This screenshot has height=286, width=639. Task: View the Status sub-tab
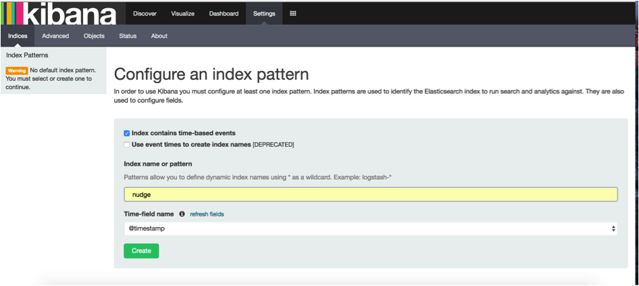click(x=128, y=36)
